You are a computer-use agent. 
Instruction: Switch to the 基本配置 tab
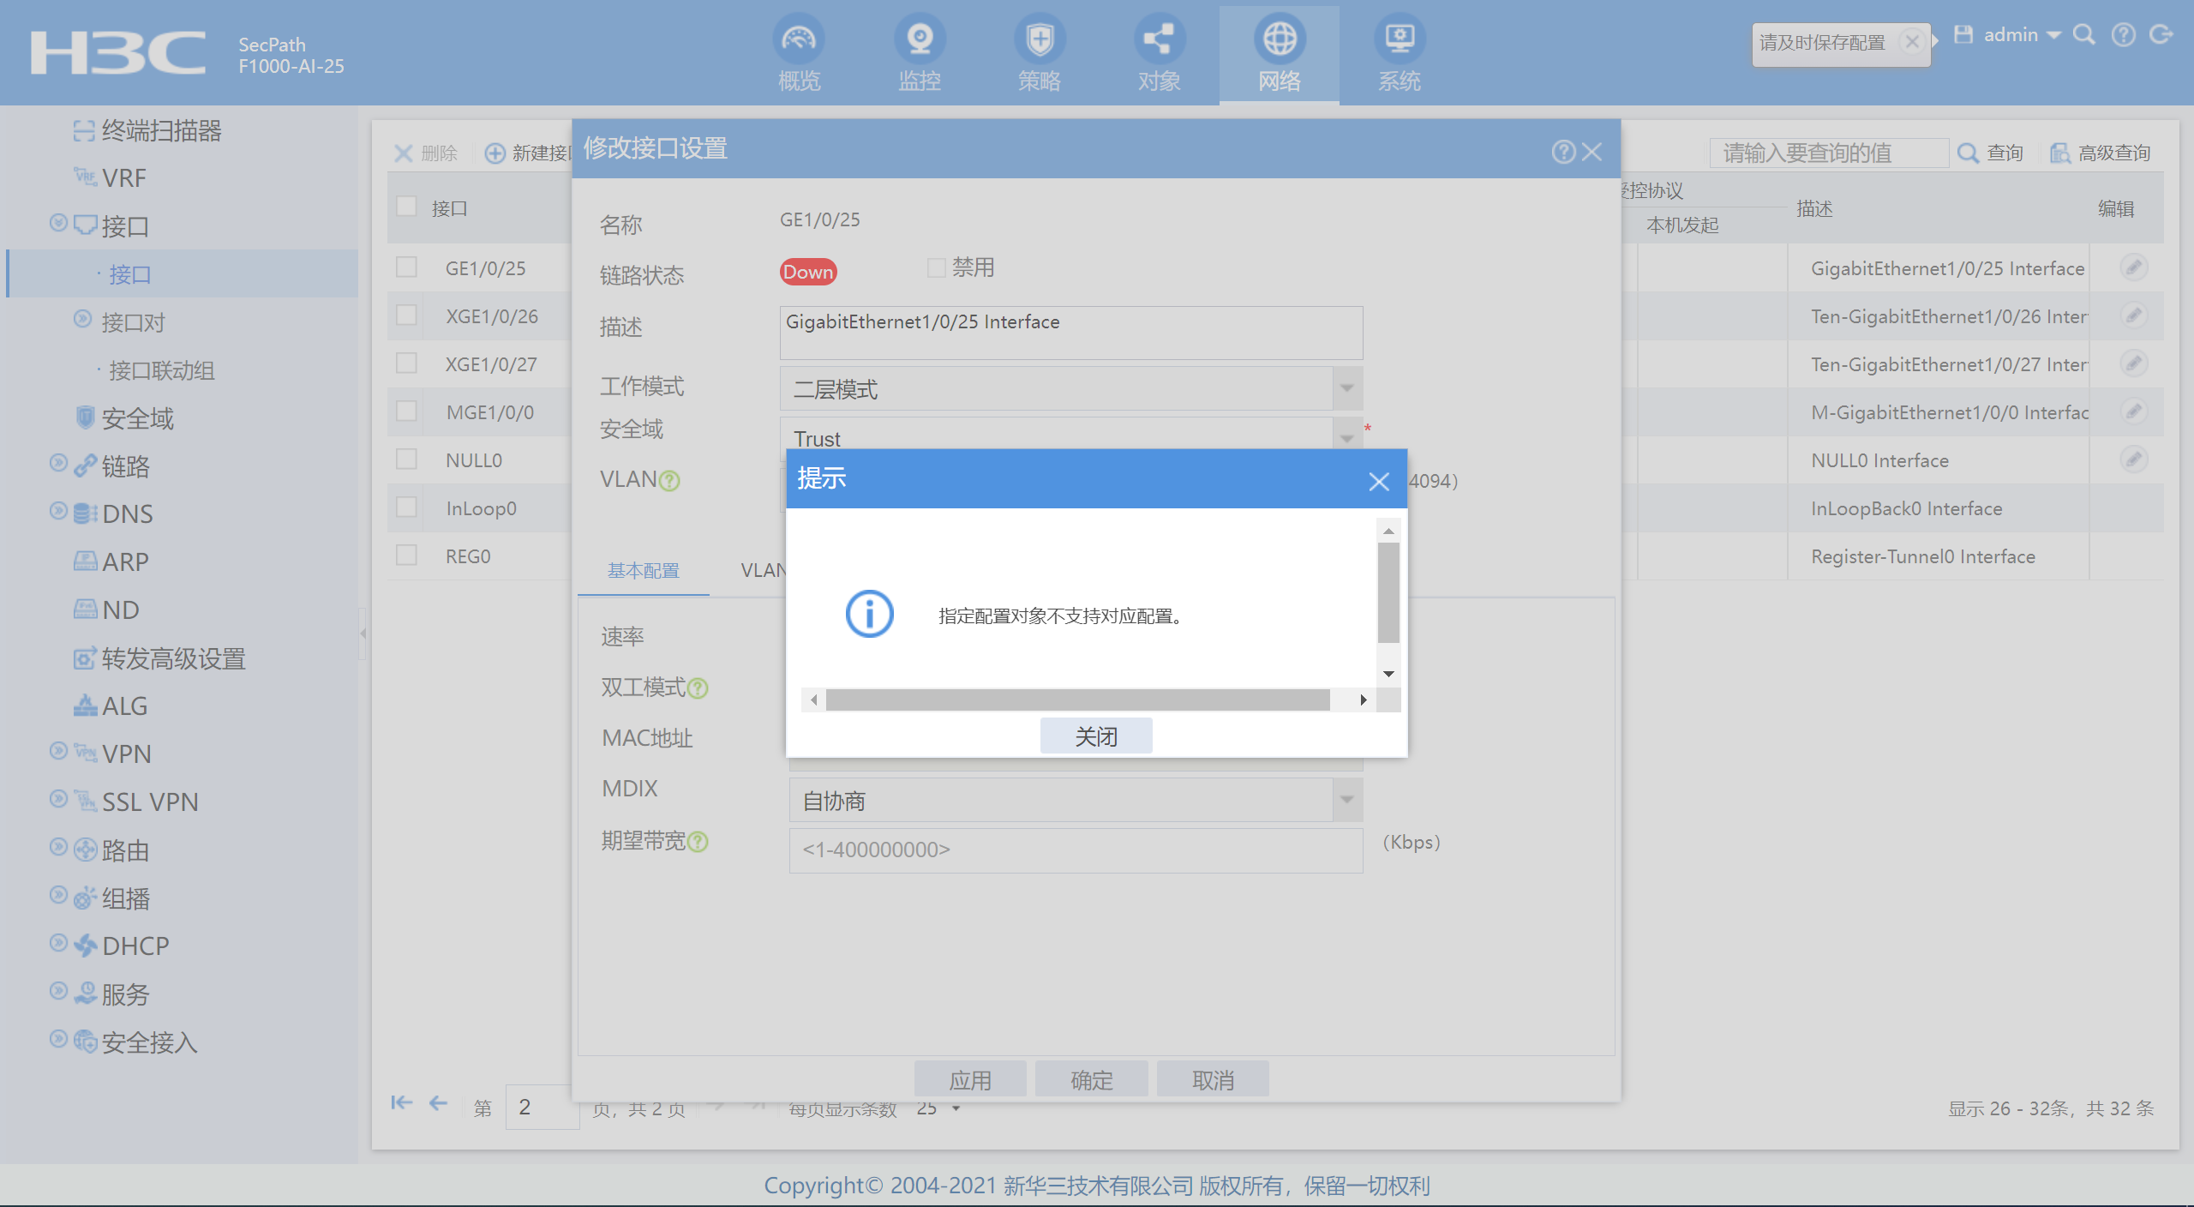pos(643,570)
